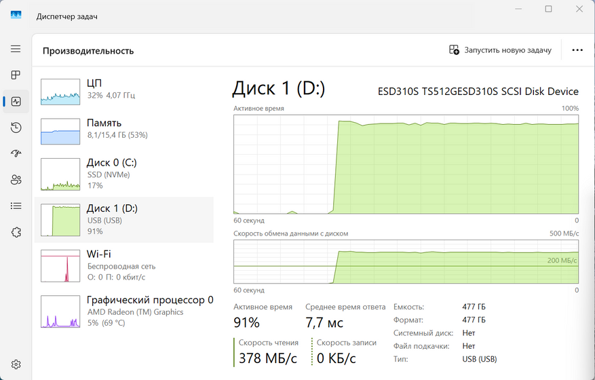Open the App history page

16,128
